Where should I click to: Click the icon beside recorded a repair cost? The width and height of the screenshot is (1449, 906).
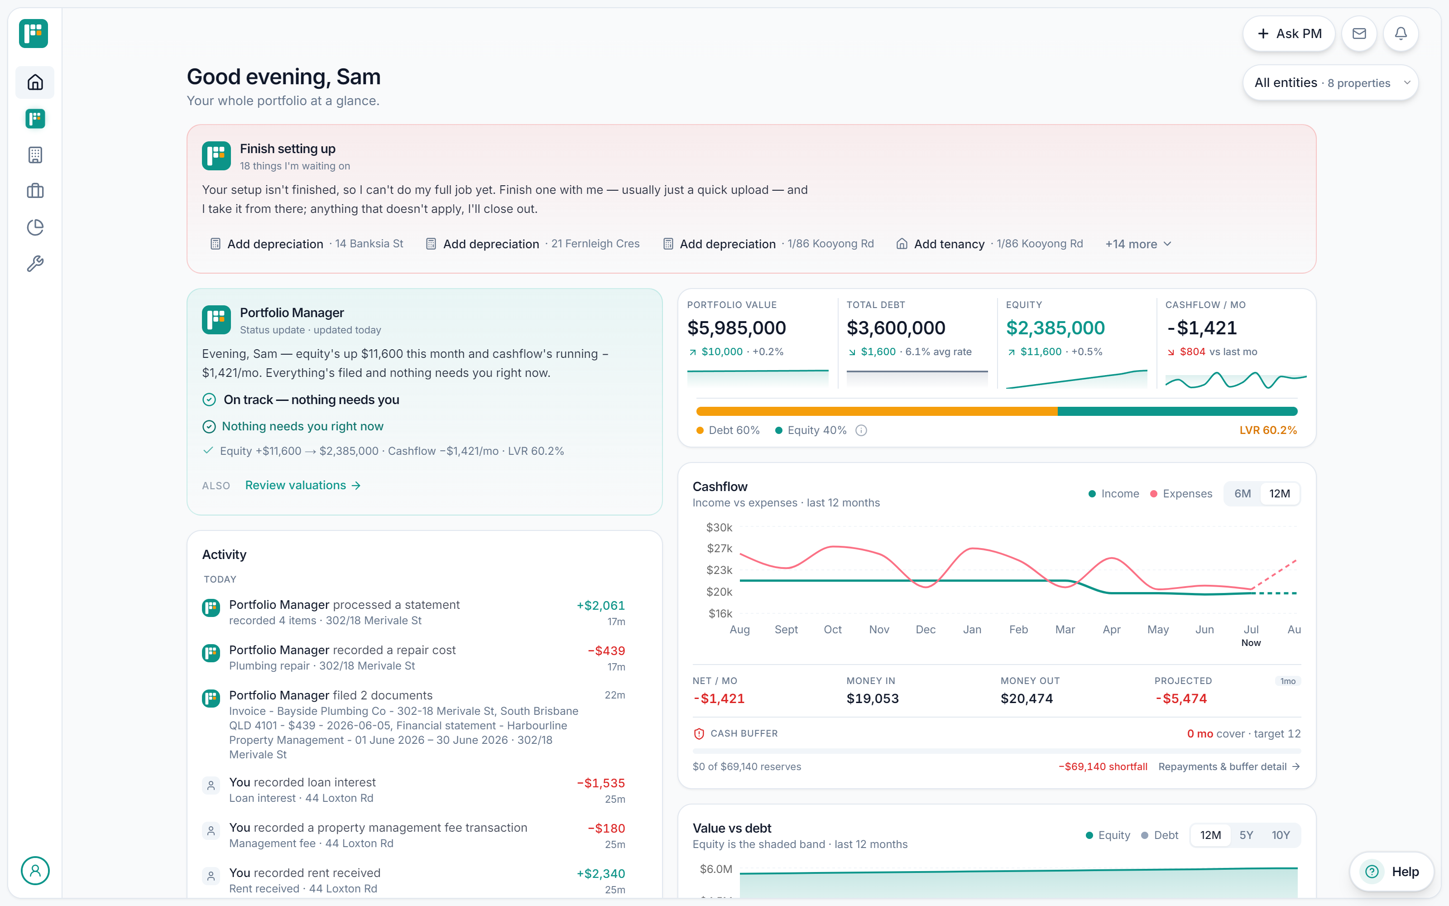pyautogui.click(x=211, y=652)
